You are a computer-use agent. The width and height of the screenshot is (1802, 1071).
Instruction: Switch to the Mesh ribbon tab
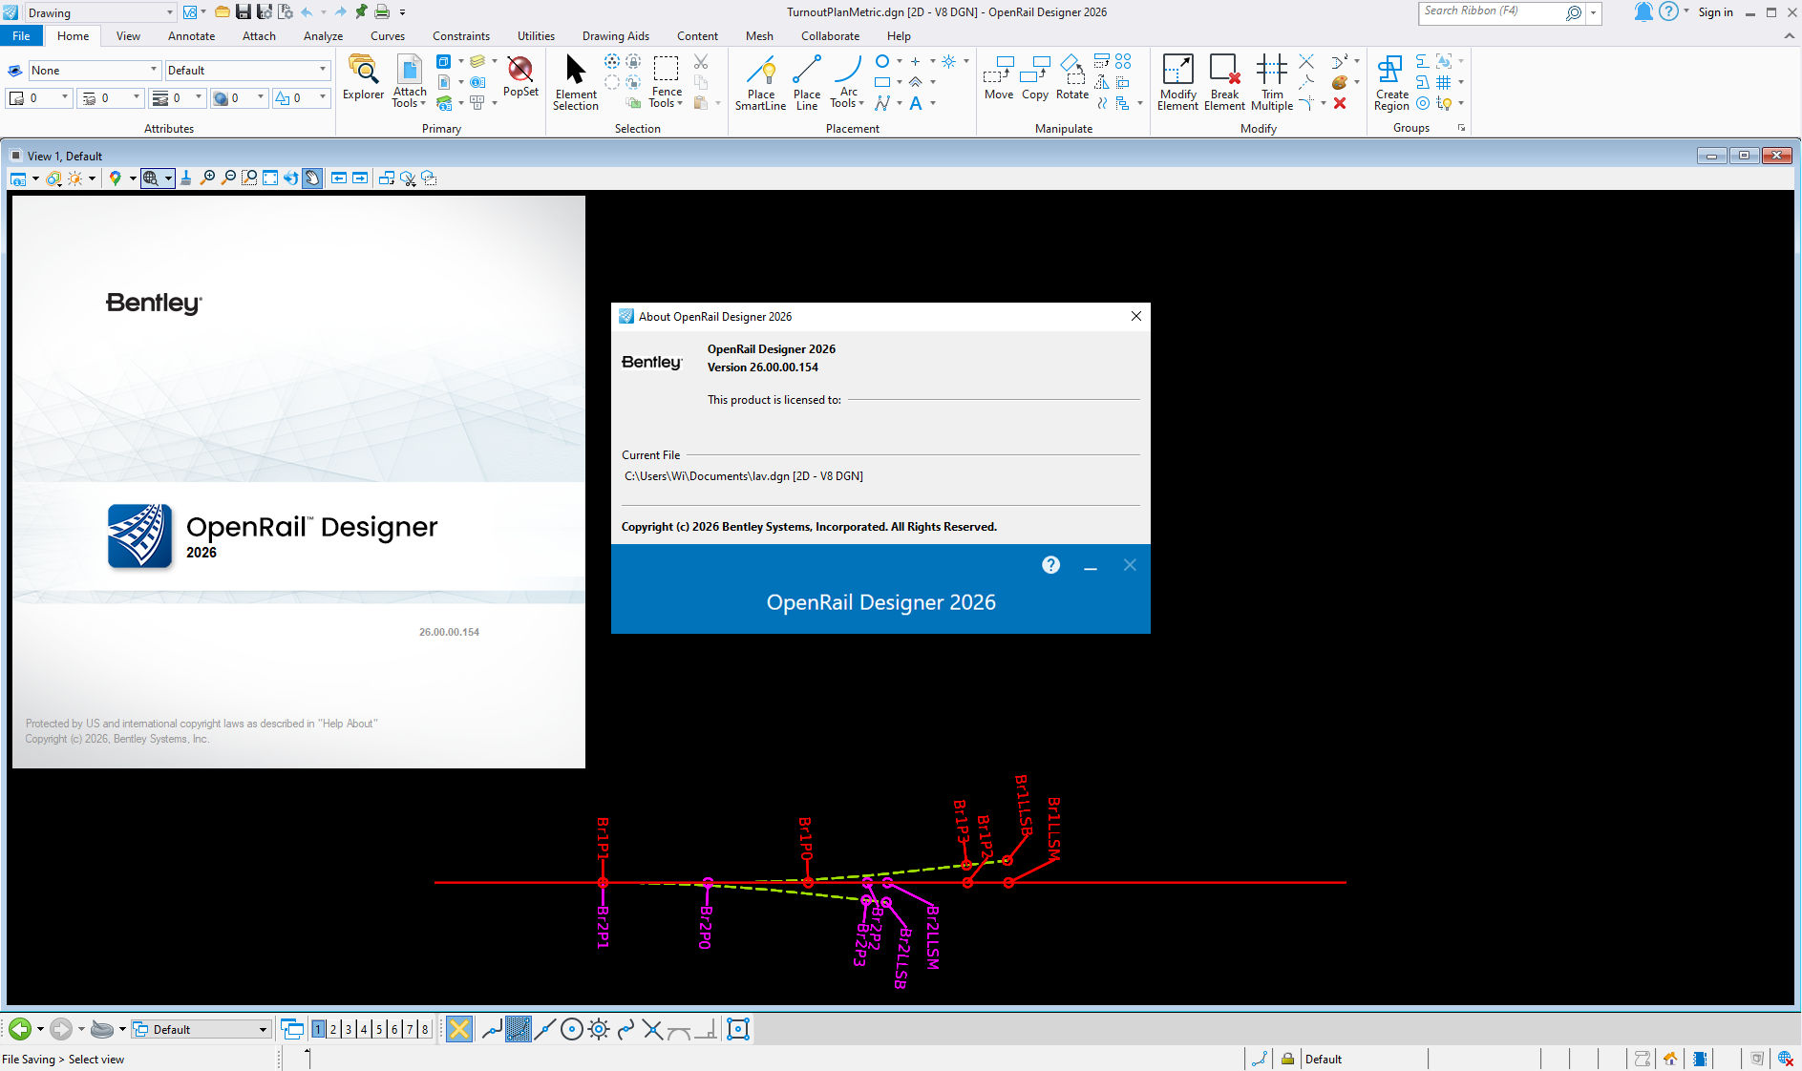click(x=759, y=36)
